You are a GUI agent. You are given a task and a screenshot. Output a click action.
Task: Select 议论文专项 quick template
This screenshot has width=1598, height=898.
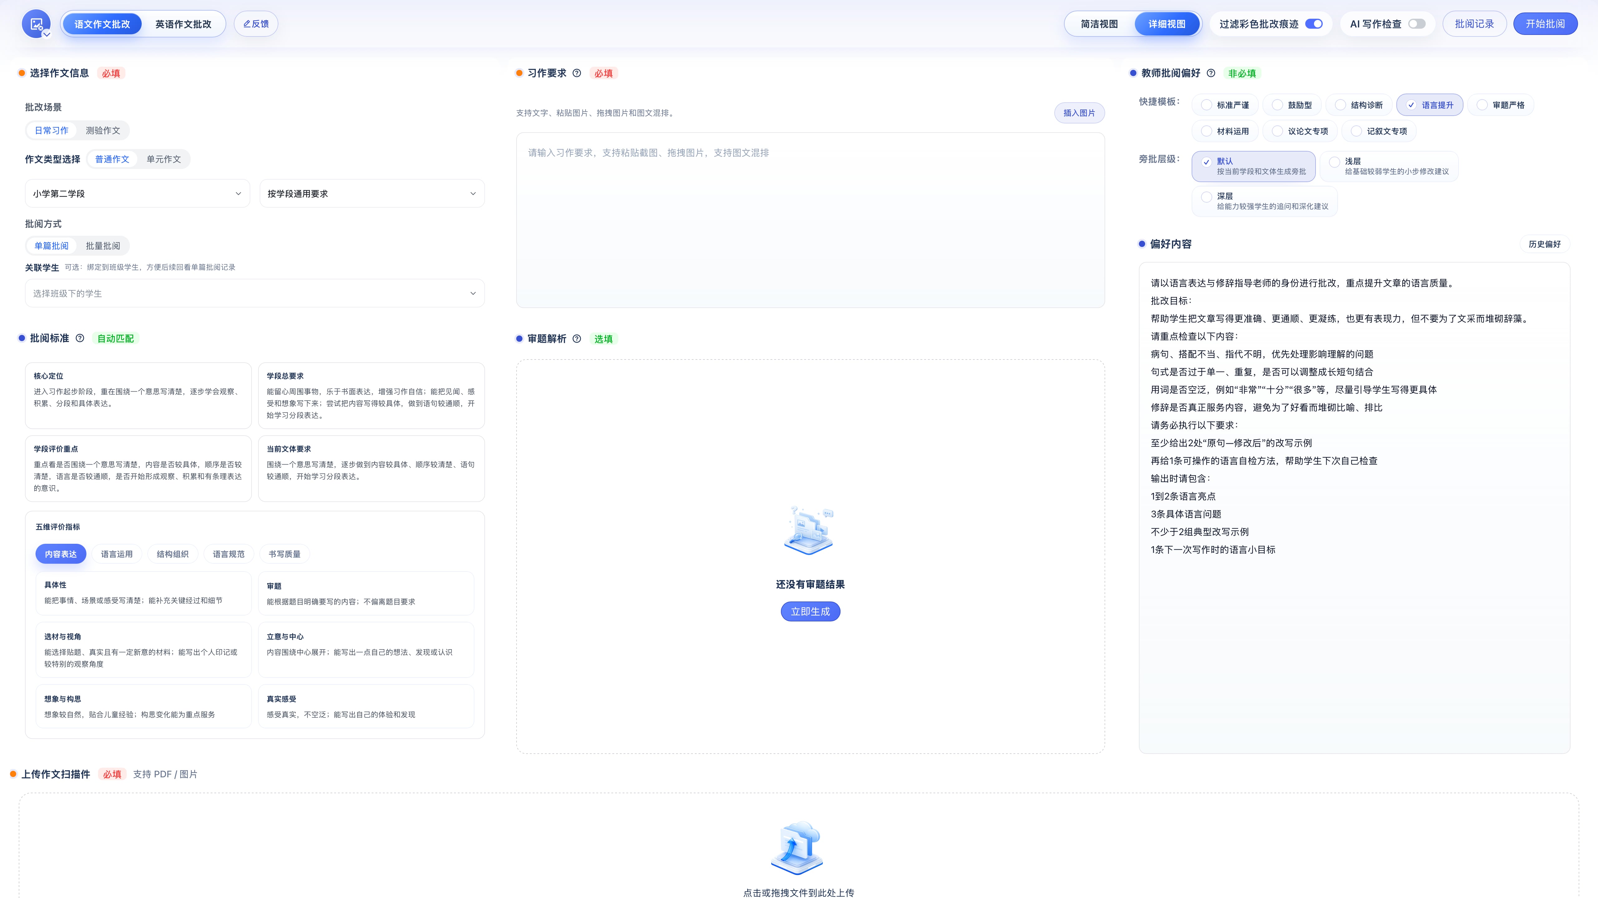tap(1300, 131)
